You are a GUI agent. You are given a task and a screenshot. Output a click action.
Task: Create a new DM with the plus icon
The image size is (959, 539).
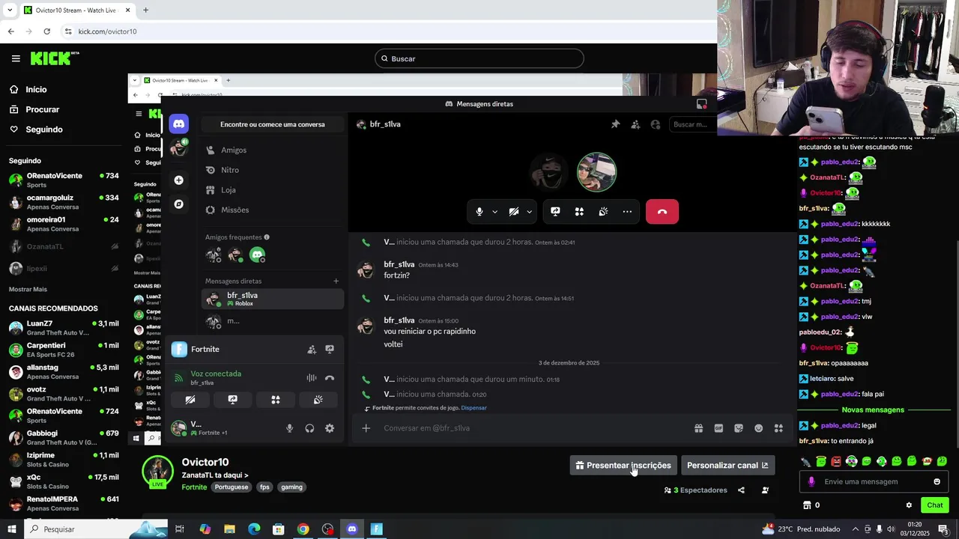[336, 281]
